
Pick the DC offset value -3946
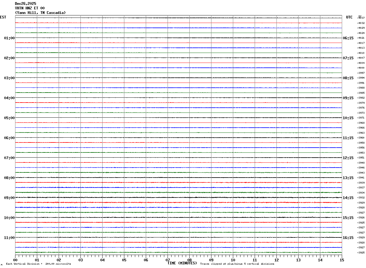click(361, 168)
